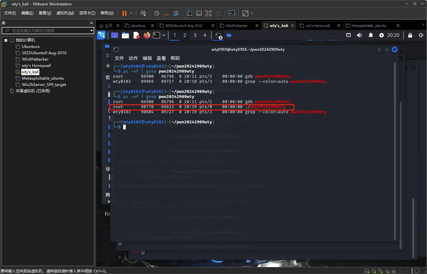Select 共享虚拟机 (已弃用) in the library
Viewport: 427px width, 274px height.
tap(33, 91)
